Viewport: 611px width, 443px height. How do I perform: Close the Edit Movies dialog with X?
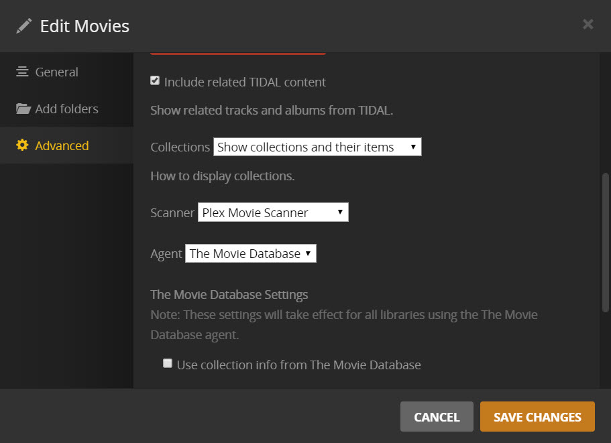pyautogui.click(x=588, y=25)
